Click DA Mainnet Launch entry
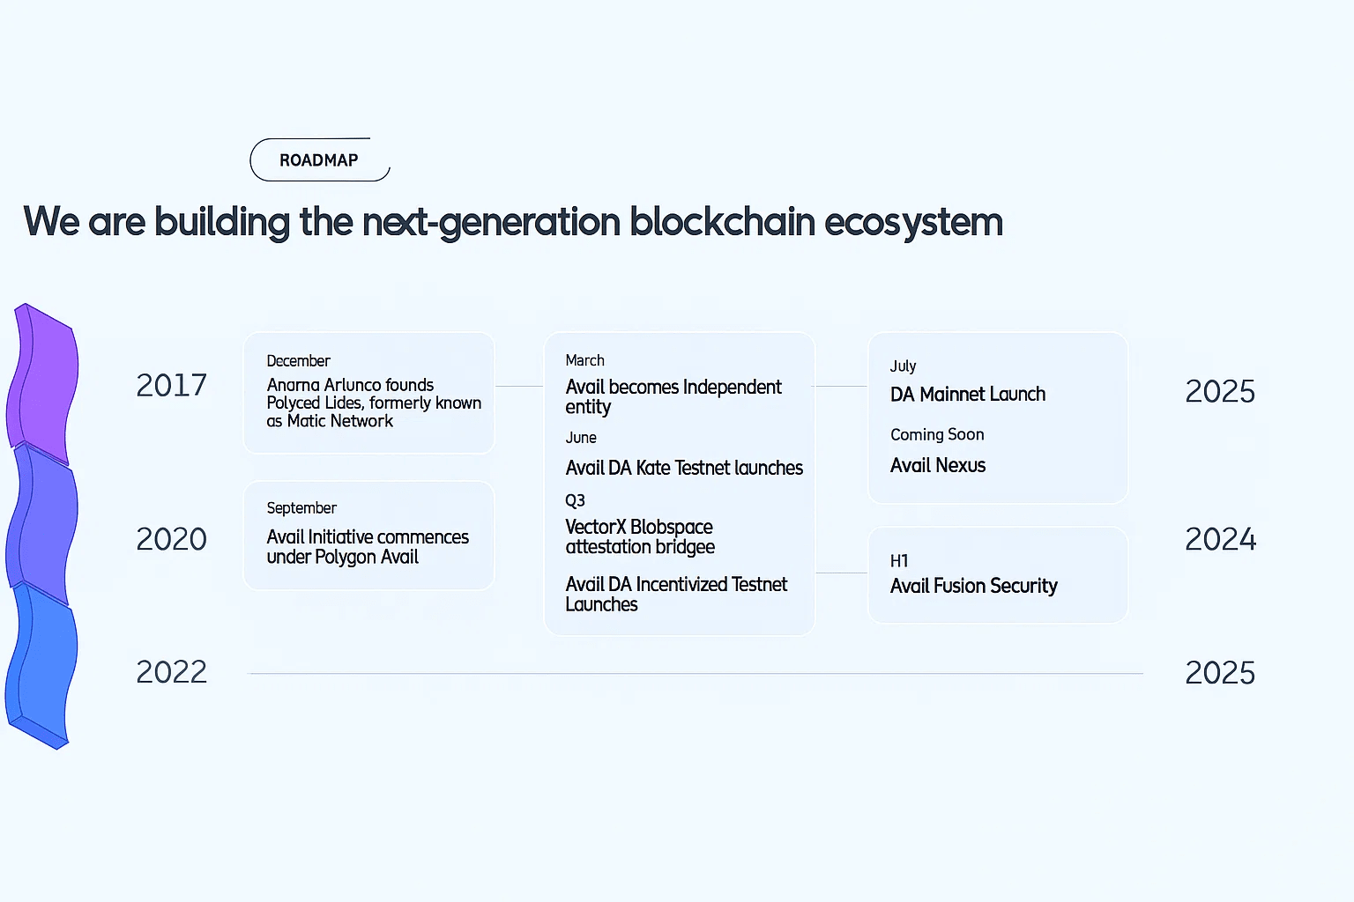1354x902 pixels. click(x=968, y=394)
